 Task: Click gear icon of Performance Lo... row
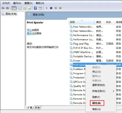[x=71, y=39]
